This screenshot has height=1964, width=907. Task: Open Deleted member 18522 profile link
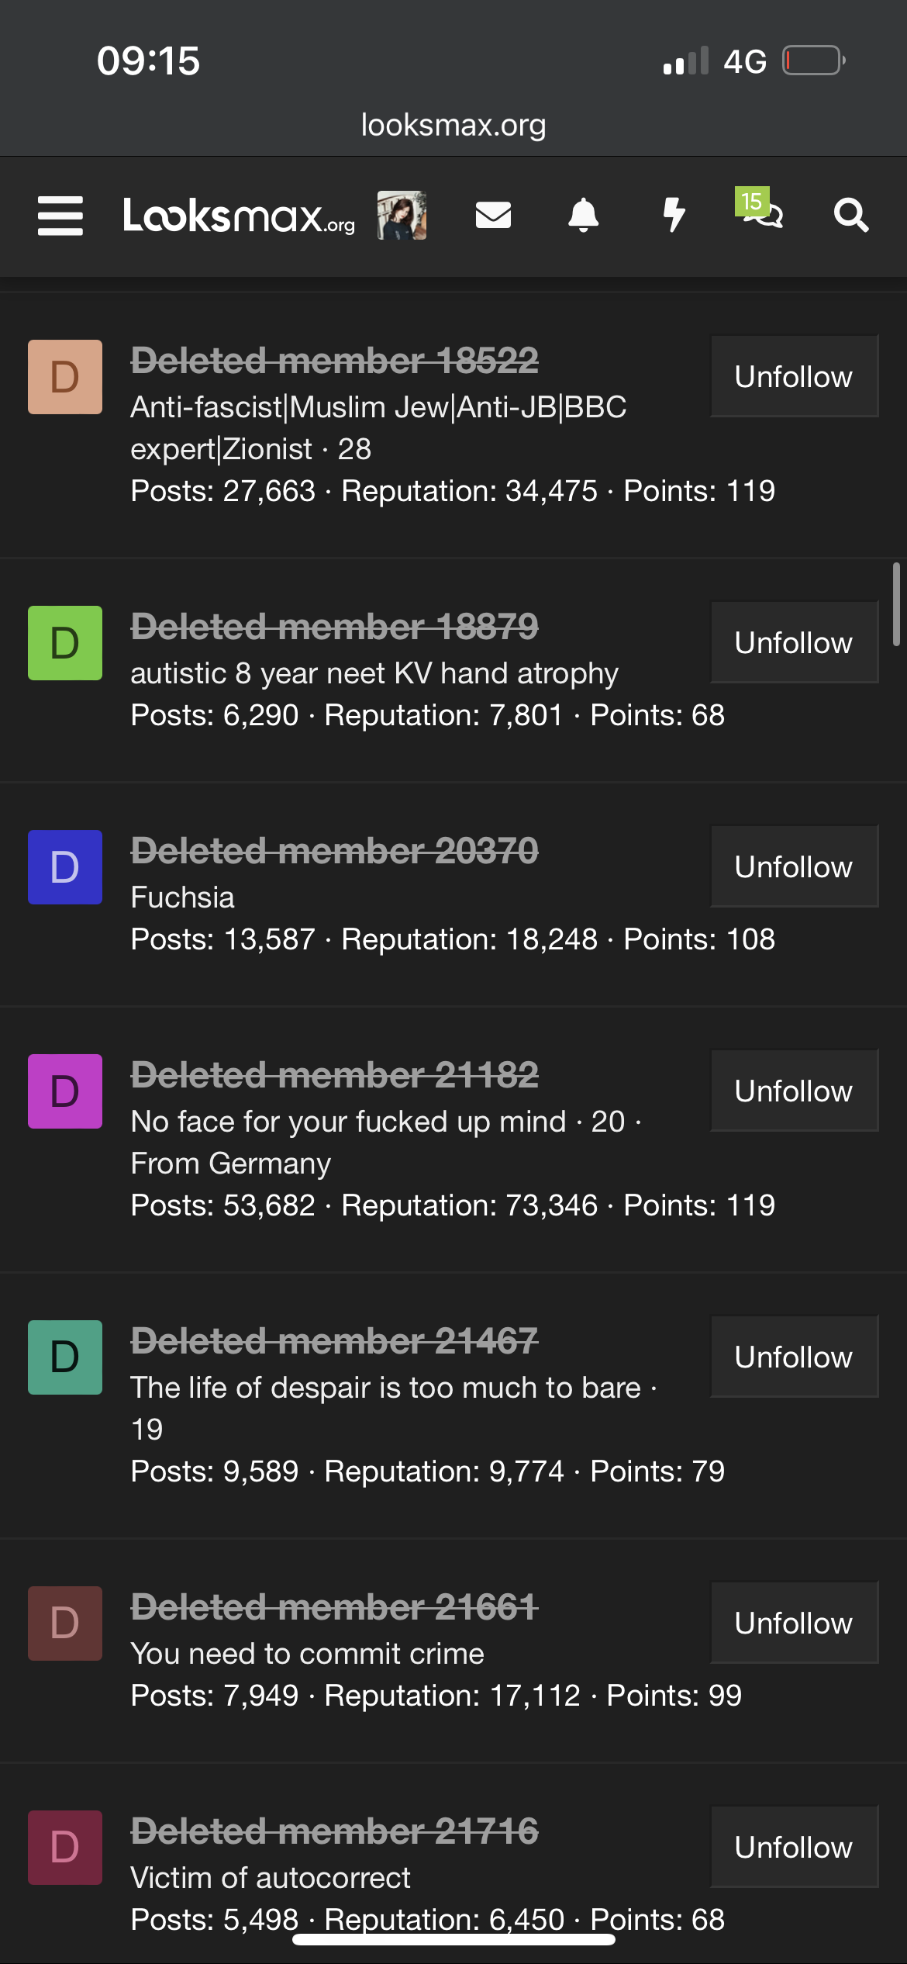[x=334, y=361]
